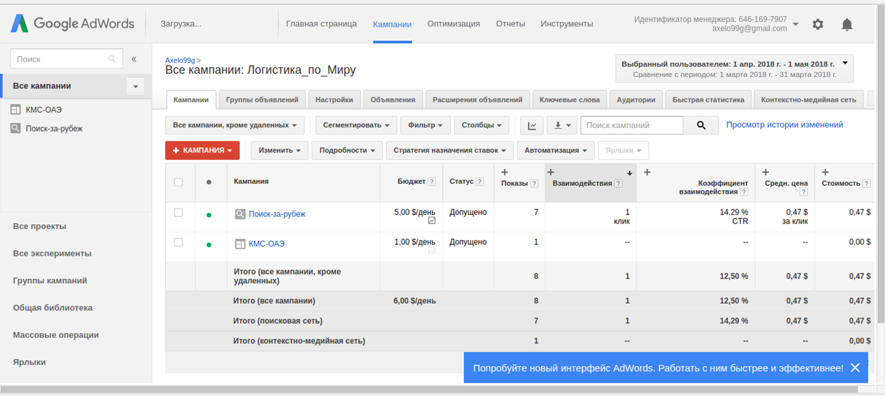Screen dimensions: 885x396
Task: Click help icon next to Взаимодействия header
Action: [x=618, y=183]
